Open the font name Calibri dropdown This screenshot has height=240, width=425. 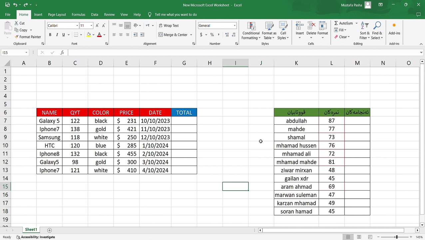point(77,26)
